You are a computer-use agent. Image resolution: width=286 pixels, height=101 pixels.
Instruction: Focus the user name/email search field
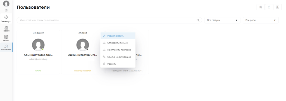109,20
